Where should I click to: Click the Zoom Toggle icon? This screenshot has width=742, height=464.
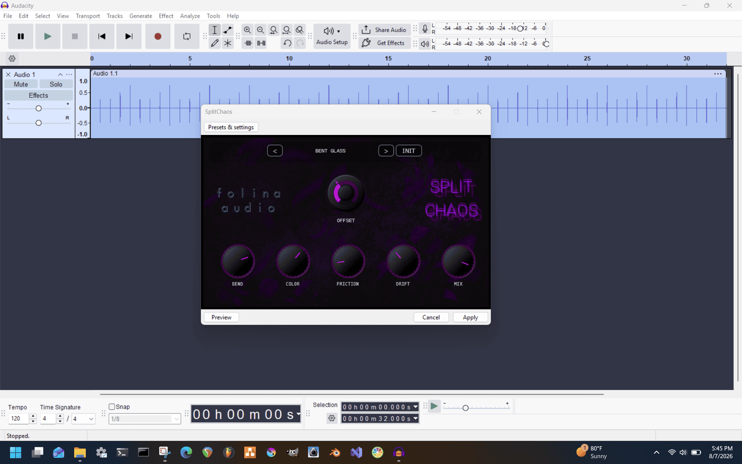pos(300,30)
